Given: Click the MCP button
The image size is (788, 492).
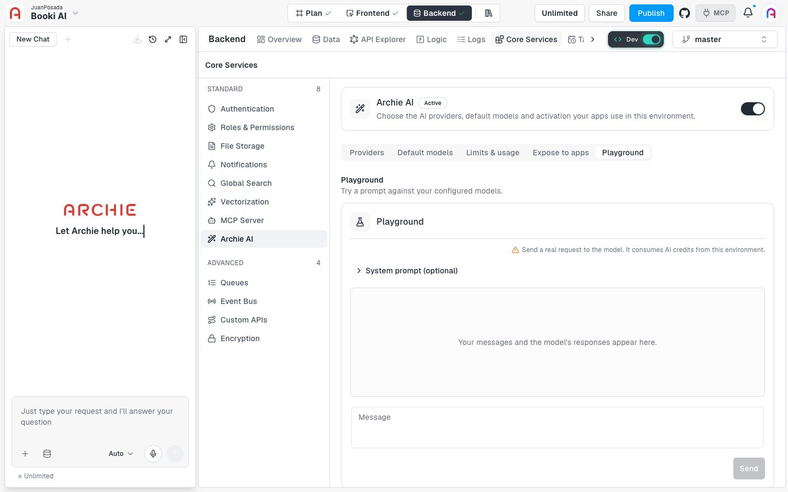Looking at the screenshot, I should (716, 13).
